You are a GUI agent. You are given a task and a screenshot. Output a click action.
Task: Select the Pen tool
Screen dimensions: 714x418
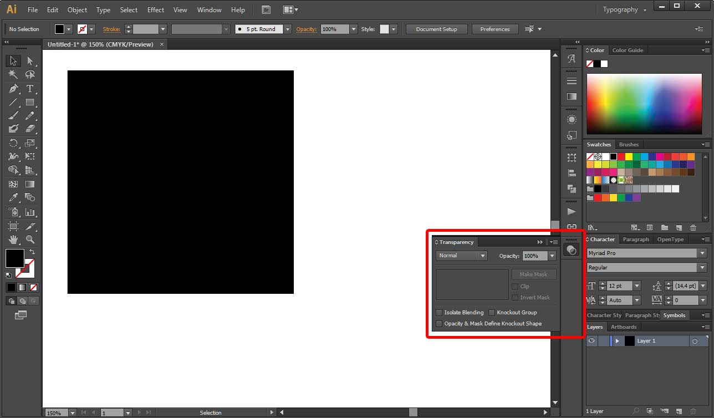[13, 88]
